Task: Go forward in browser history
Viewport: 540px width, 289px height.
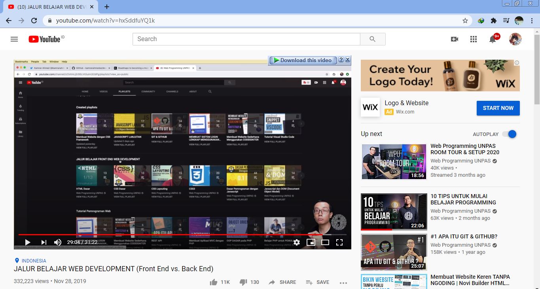Action: 21,21
